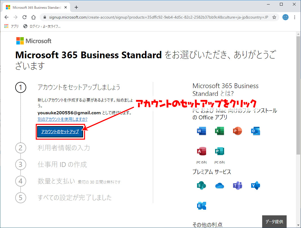This screenshot has height=228, width=301.
Task: Click the Yammer service icon
Action: pyautogui.click(x=255, y=185)
